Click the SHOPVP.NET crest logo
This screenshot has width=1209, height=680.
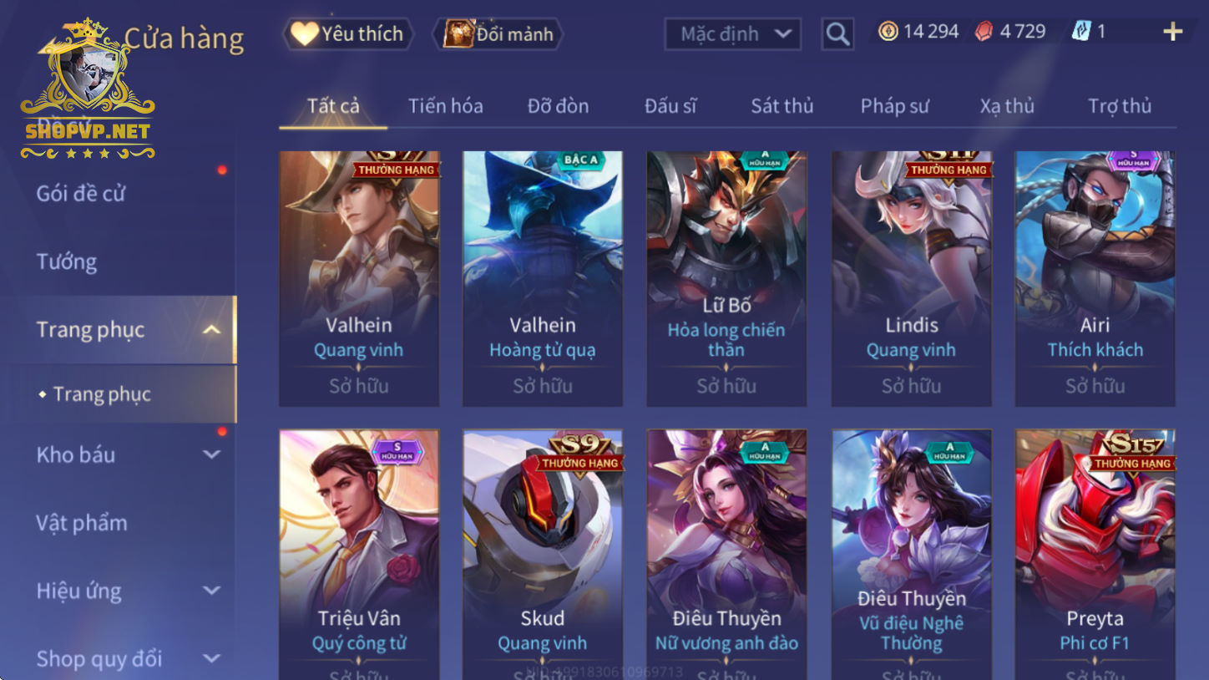click(x=88, y=89)
